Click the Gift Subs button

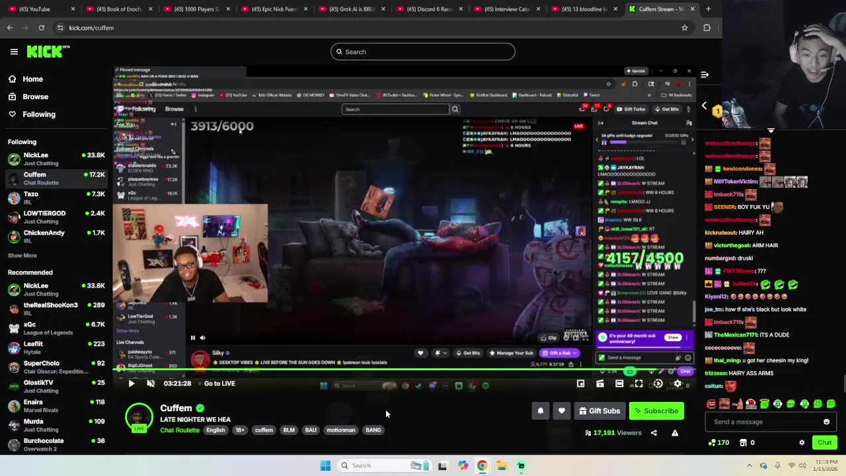point(599,411)
